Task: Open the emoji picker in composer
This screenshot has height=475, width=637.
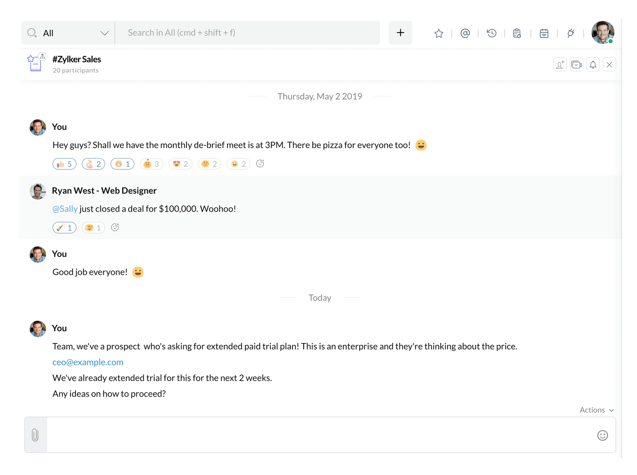Action: tap(602, 435)
